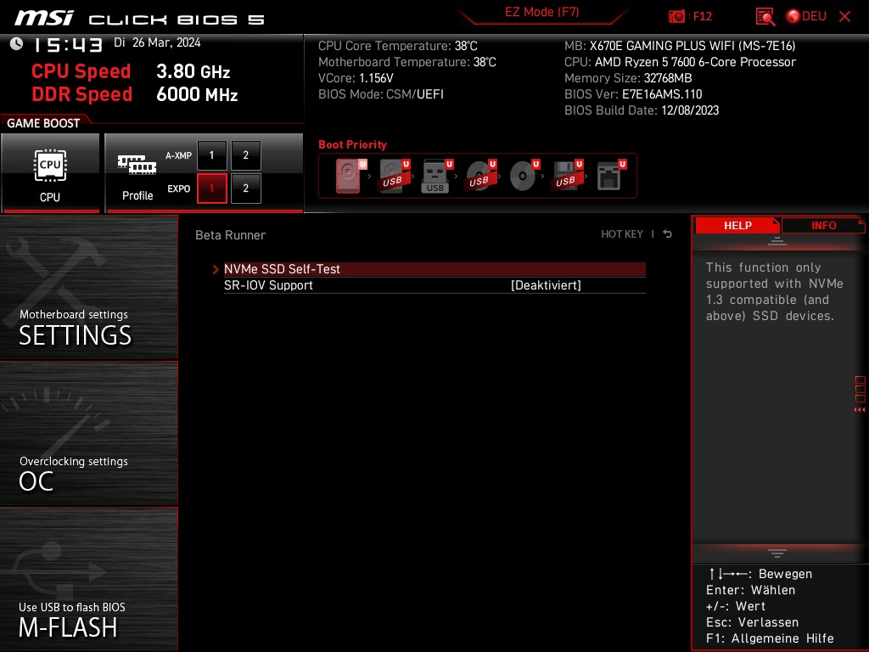
Task: Toggle SR-IOV Support from Deaktiviert
Action: coord(544,285)
